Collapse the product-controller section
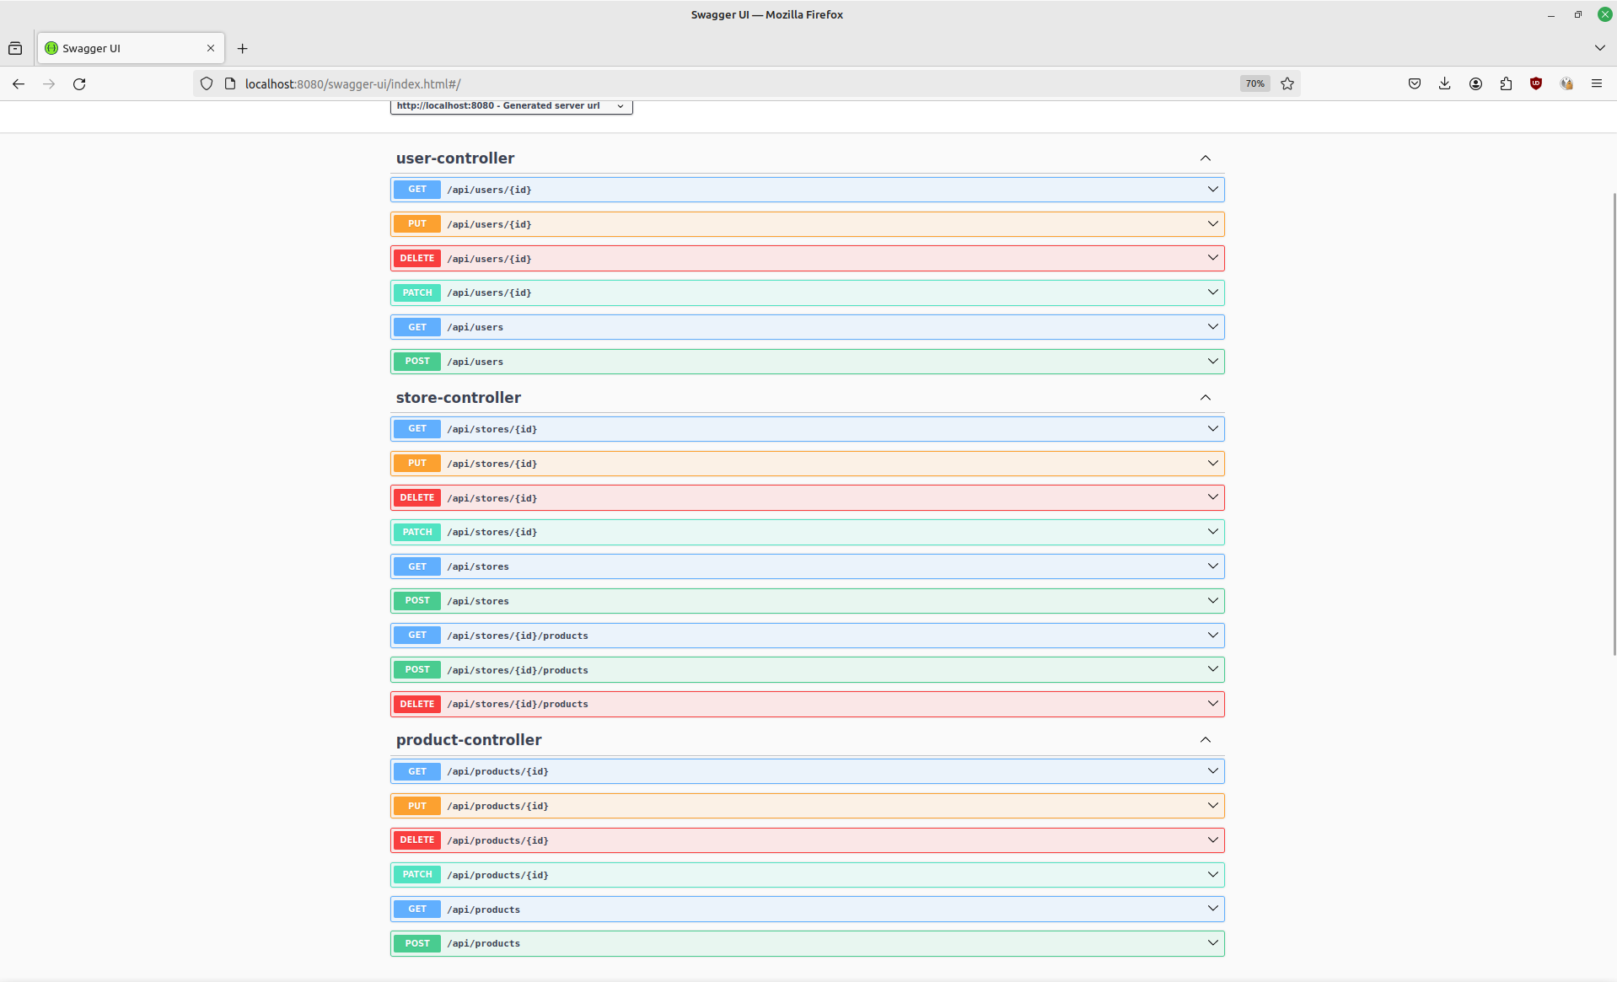 pyautogui.click(x=1206, y=740)
